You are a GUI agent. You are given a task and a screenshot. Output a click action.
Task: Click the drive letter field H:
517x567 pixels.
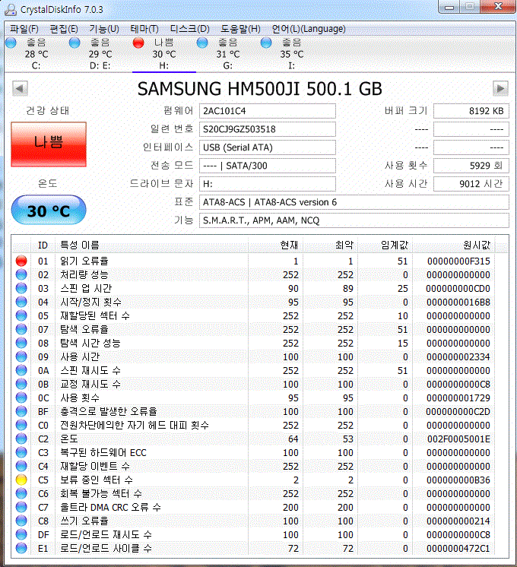[268, 184]
